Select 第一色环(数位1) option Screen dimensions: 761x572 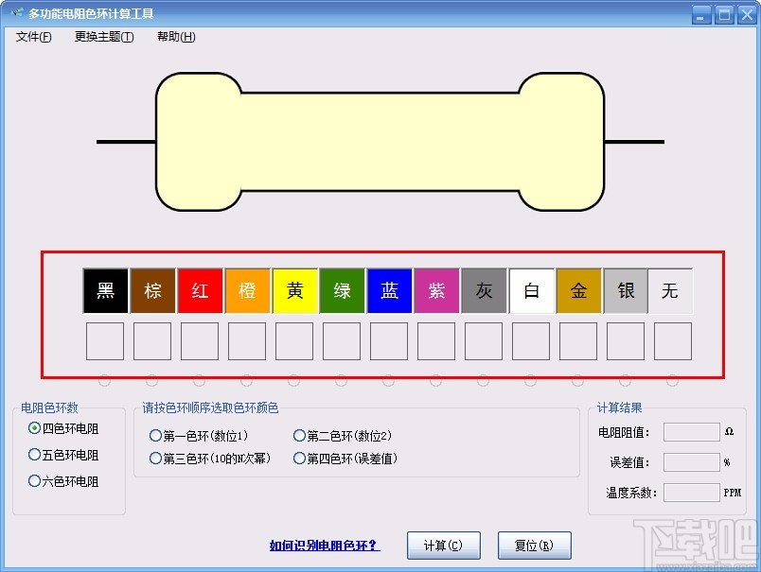tap(154, 434)
